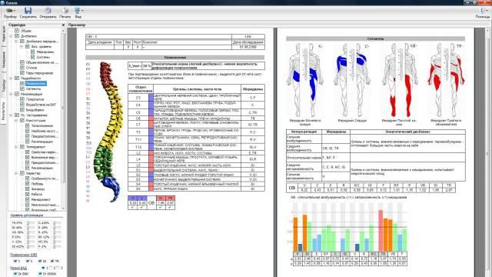Open the Вид view toolbar button

tap(78, 12)
